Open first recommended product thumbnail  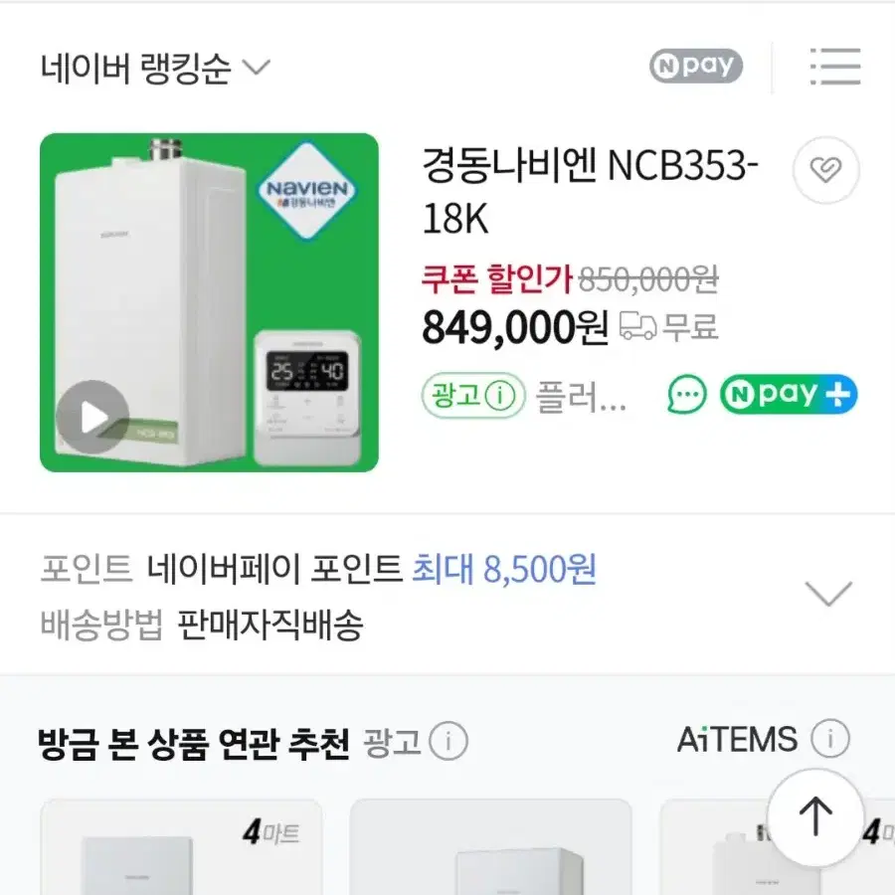point(182,847)
